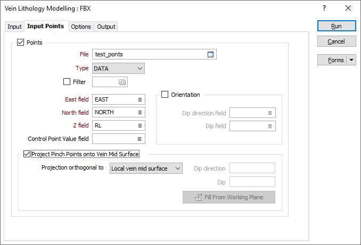Open field list icon for North field
Image resolution: width=361 pixels, height=245 pixels.
pos(140,112)
